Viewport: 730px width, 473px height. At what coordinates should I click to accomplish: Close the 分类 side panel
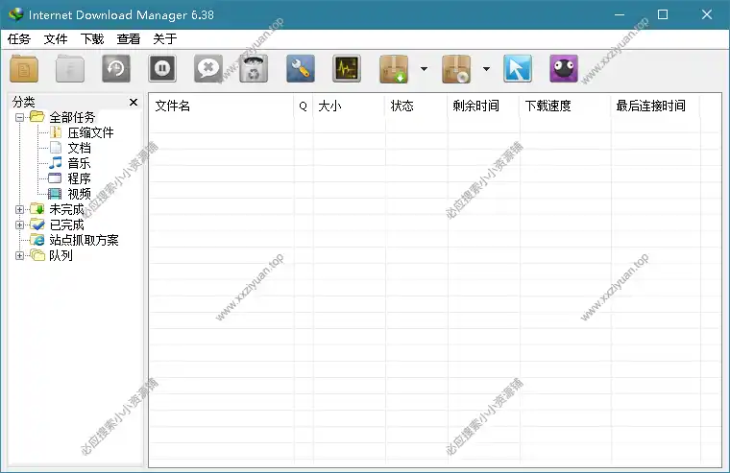click(134, 102)
